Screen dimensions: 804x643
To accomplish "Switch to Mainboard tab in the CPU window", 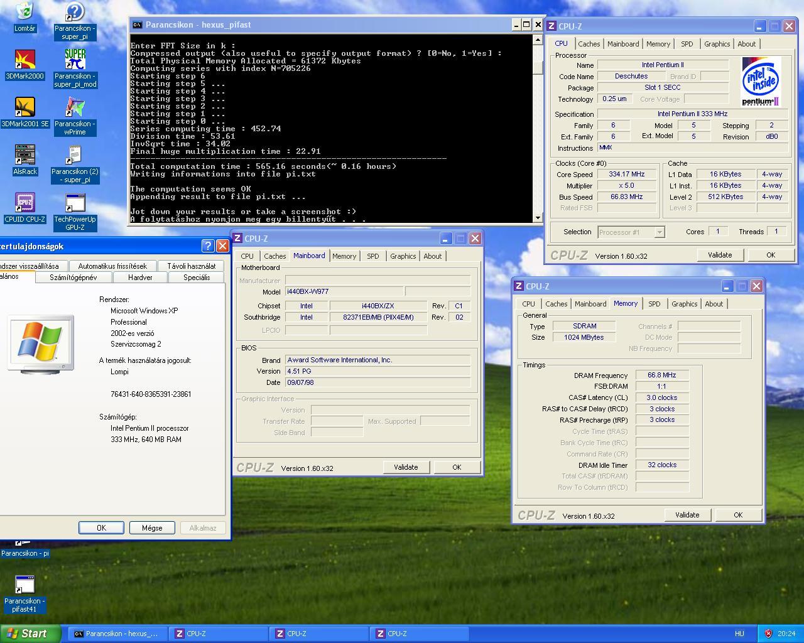I will (x=623, y=44).
